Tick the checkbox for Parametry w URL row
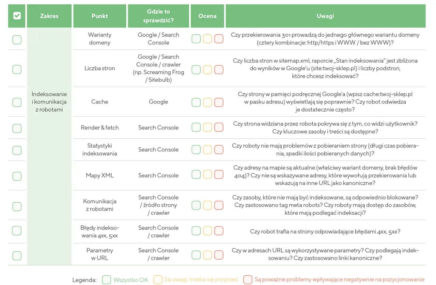The image size is (436, 285). point(17,255)
